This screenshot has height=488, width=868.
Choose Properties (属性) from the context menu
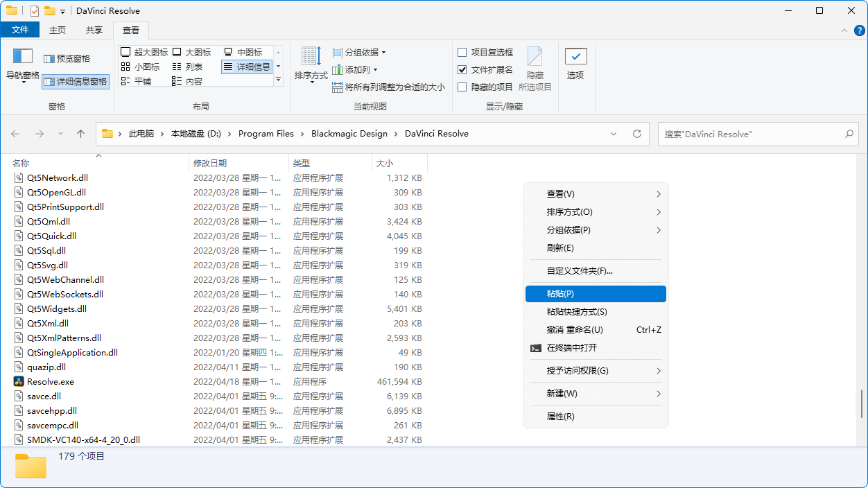596,417
